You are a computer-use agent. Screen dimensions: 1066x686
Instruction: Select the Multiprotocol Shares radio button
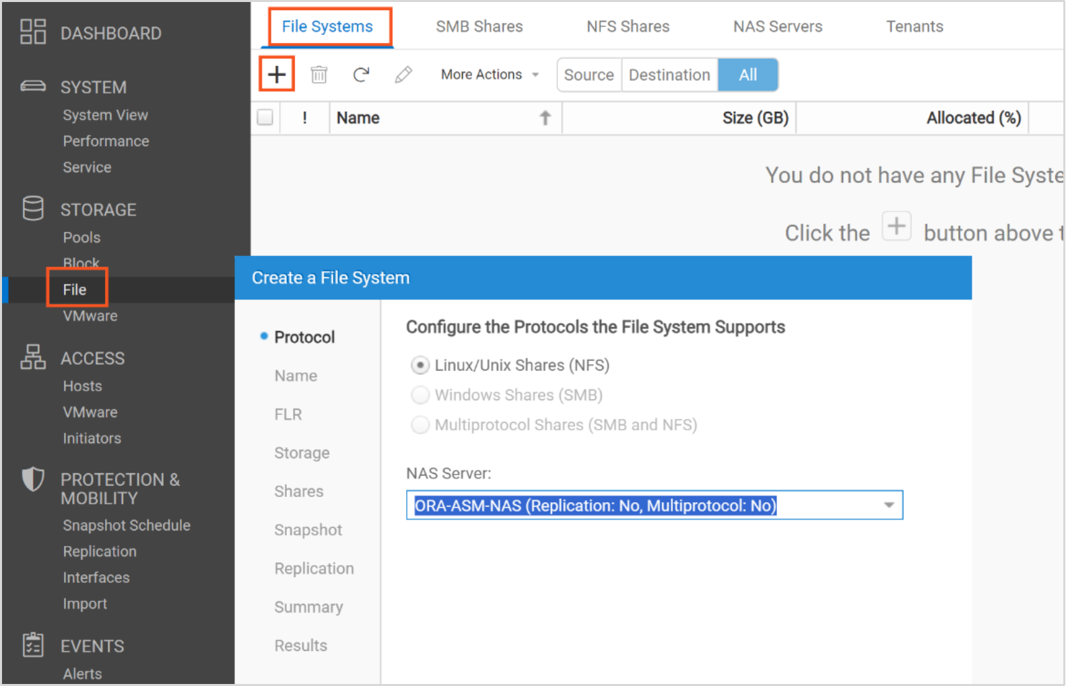pos(420,425)
